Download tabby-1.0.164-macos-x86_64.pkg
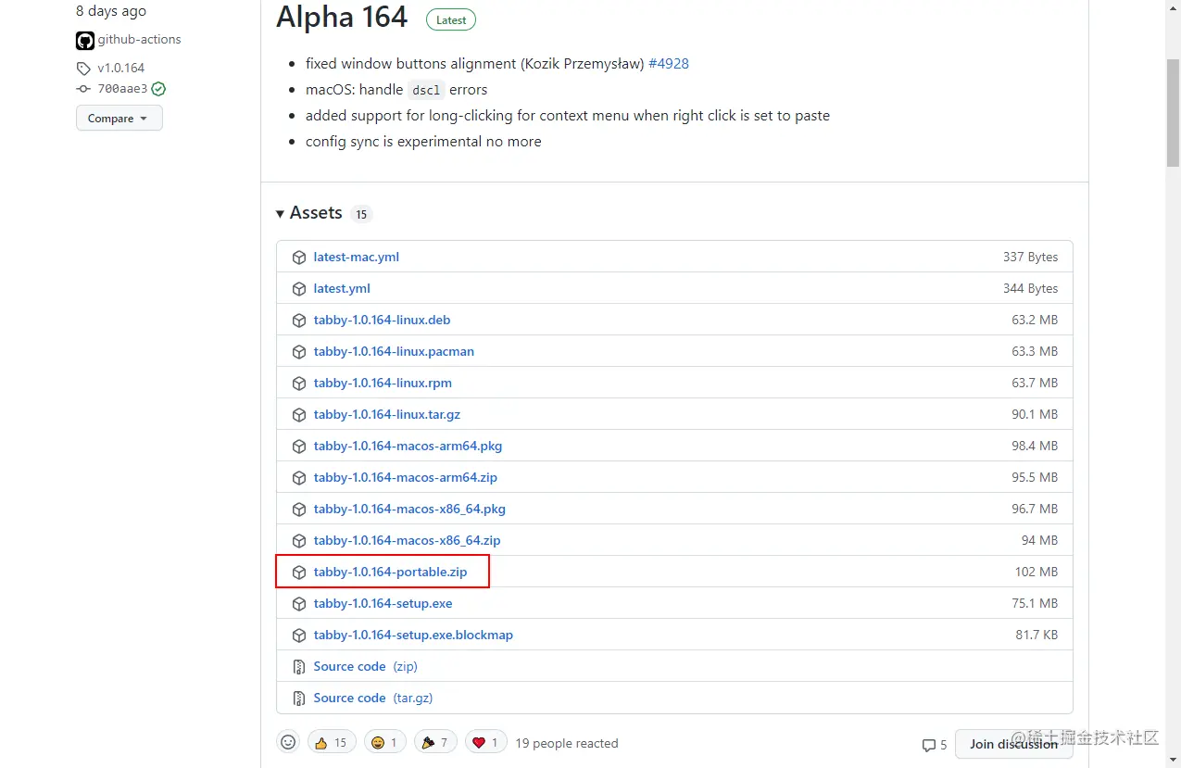 point(409,510)
